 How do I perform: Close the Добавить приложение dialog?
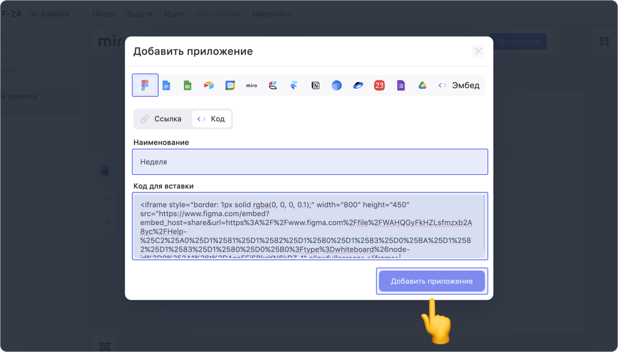pos(478,51)
